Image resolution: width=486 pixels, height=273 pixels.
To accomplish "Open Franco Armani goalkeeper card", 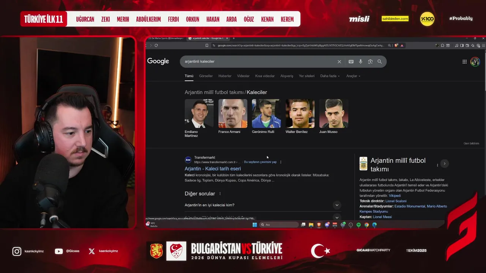I will [233, 116].
